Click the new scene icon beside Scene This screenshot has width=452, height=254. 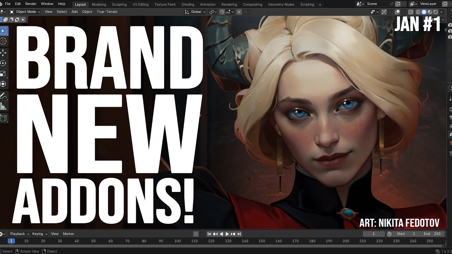click(398, 4)
